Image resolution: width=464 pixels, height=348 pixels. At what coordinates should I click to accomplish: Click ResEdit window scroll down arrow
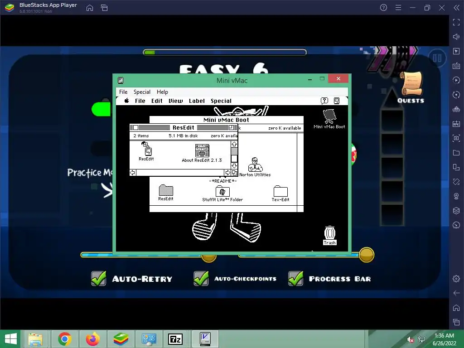tap(234, 166)
